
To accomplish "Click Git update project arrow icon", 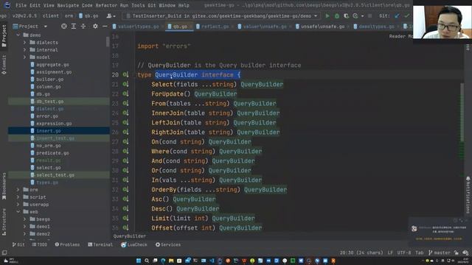I will pyautogui.click(x=397, y=15).
